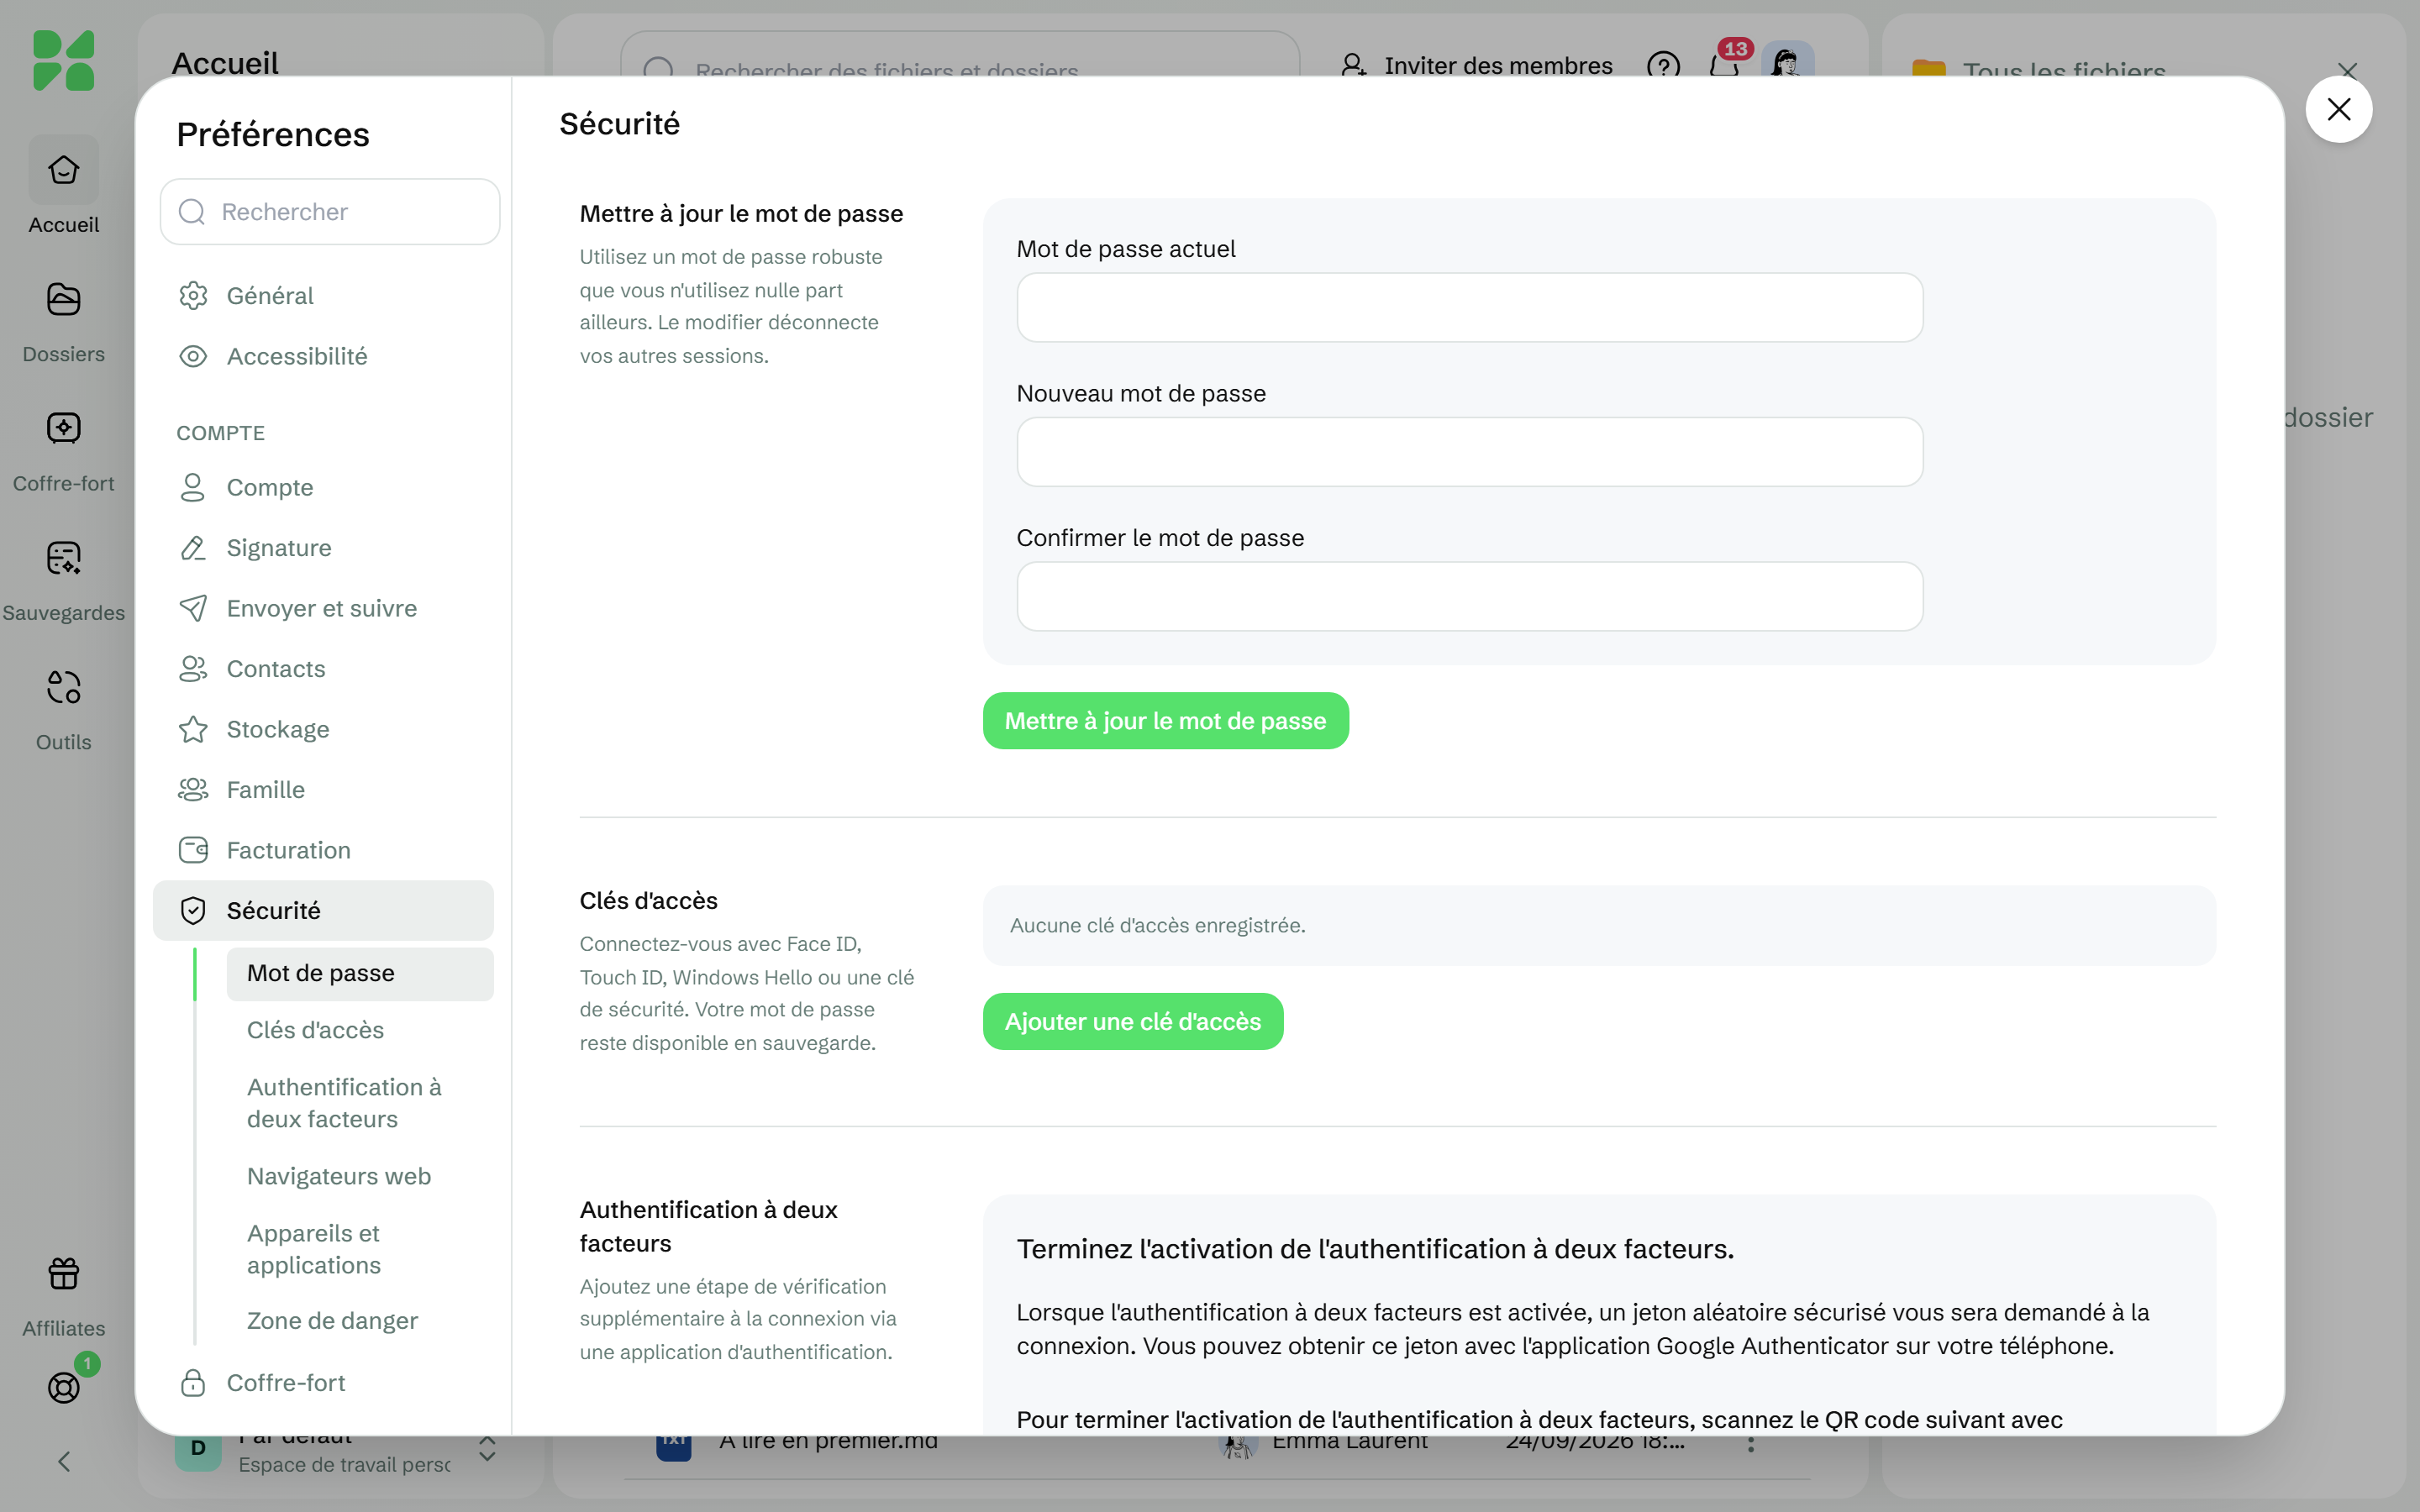Click the help question mark icon
Screen dimensions: 2420x1512
(1663, 66)
